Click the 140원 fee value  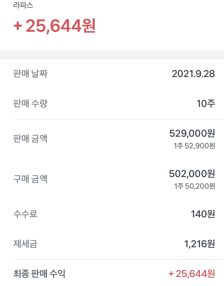tap(203, 214)
